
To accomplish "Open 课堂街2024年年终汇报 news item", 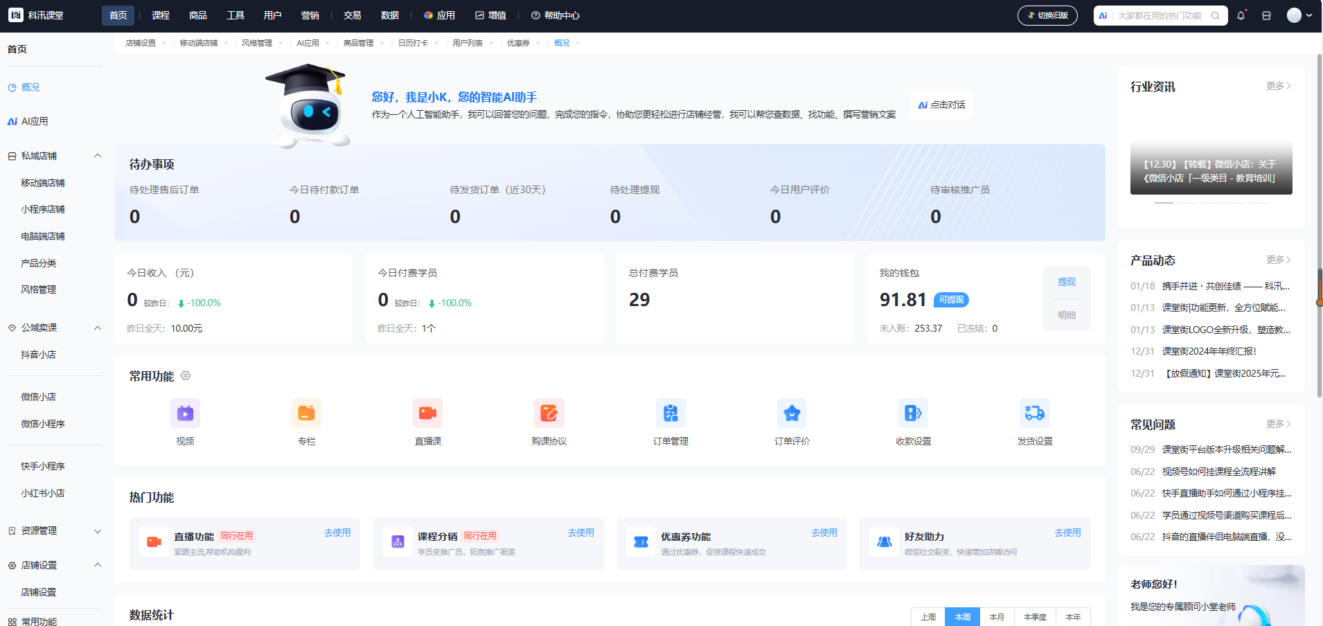I will (1209, 351).
